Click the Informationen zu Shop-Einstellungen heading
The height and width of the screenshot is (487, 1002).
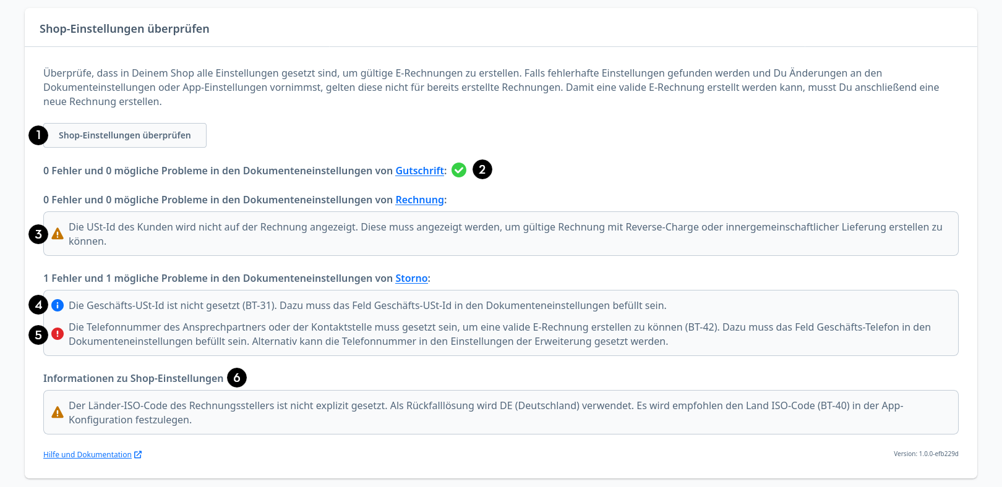coord(133,379)
